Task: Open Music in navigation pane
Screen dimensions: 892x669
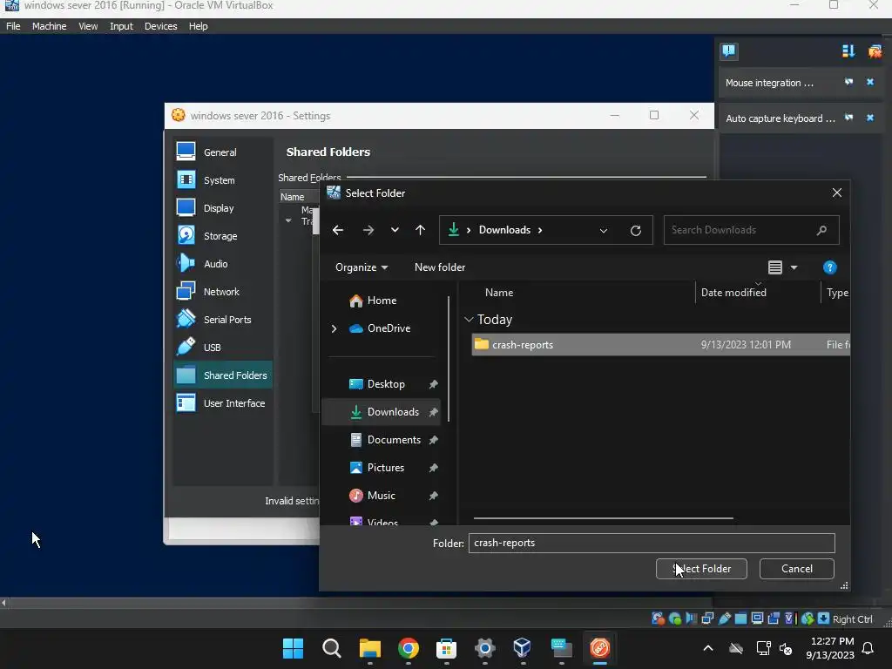Action: [x=381, y=496]
